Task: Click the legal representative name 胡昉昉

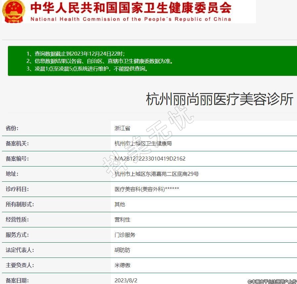Action: [x=122, y=250]
